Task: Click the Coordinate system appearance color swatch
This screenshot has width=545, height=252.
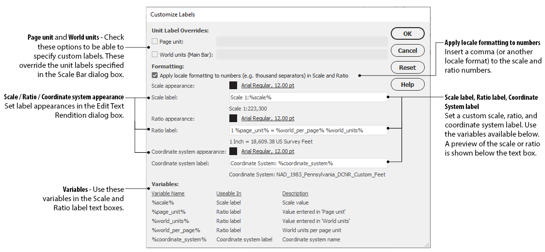Action: (233, 151)
